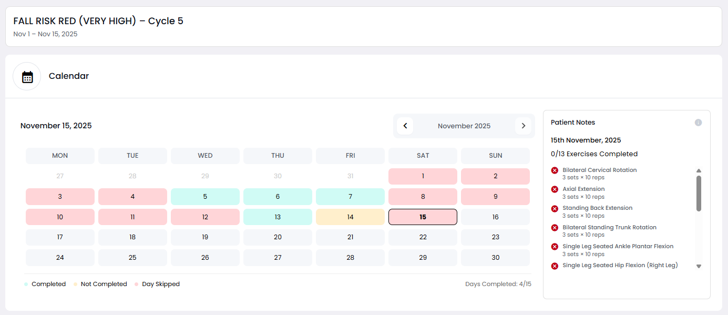Click the Calendar section icon

coord(26,76)
